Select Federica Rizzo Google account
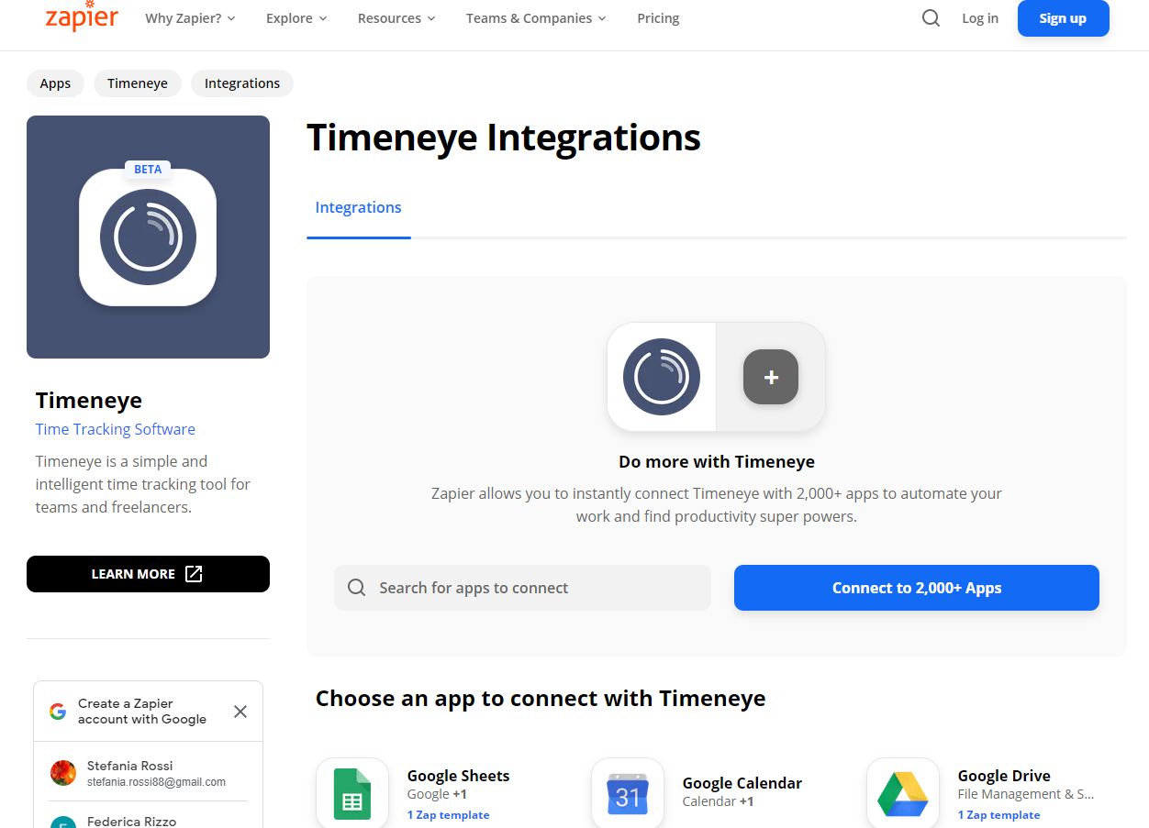The height and width of the screenshot is (828, 1149). pos(148,819)
